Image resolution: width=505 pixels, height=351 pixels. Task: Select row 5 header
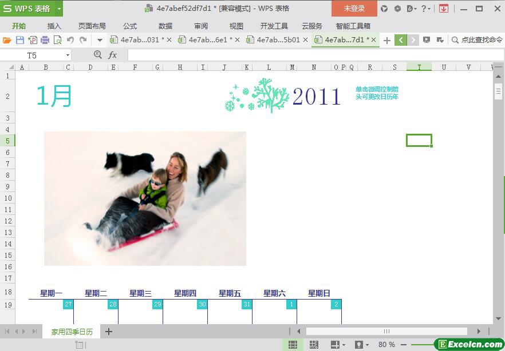(x=7, y=141)
